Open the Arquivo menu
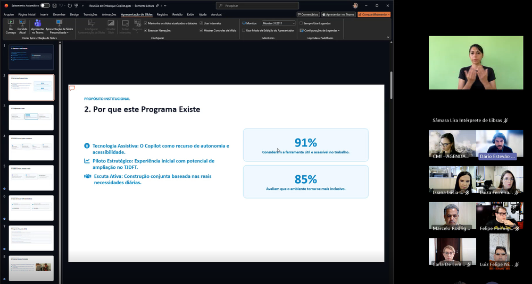The width and height of the screenshot is (532, 284). (9, 14)
